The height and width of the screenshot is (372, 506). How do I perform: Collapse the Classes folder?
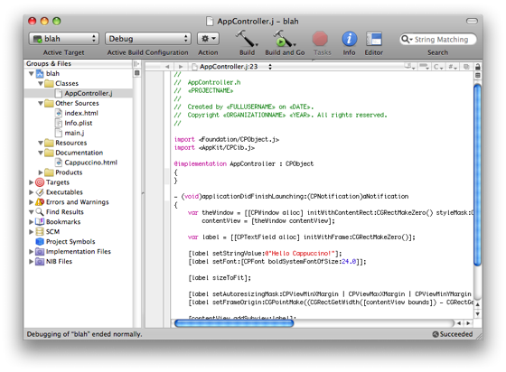(41, 83)
